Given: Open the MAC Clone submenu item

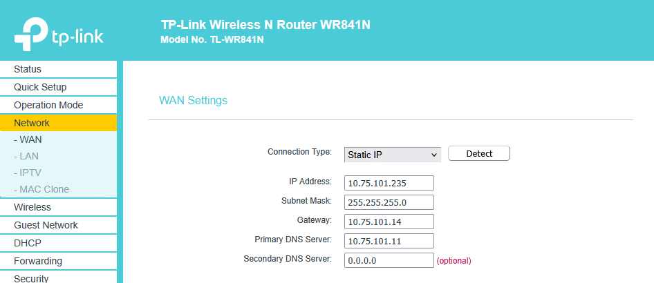Looking at the screenshot, I should tap(41, 189).
